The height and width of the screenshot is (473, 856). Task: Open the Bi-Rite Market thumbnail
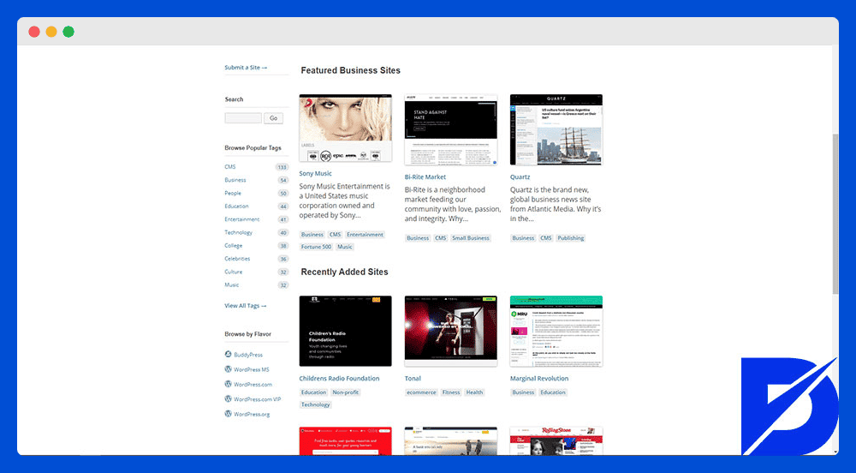[451, 129]
